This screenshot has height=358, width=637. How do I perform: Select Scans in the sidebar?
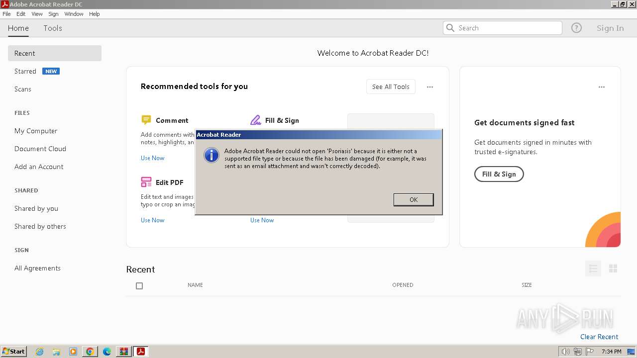[x=23, y=89]
